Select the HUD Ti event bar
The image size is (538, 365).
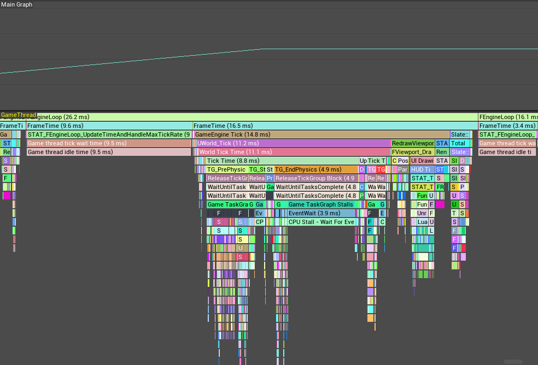click(423, 169)
